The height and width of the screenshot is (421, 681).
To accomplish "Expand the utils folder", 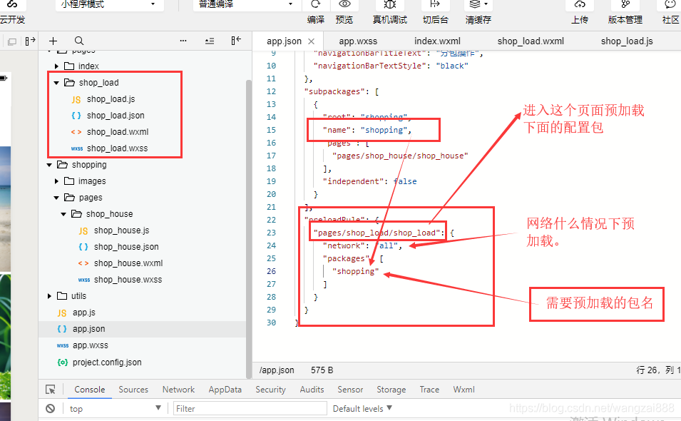I will (x=49, y=296).
